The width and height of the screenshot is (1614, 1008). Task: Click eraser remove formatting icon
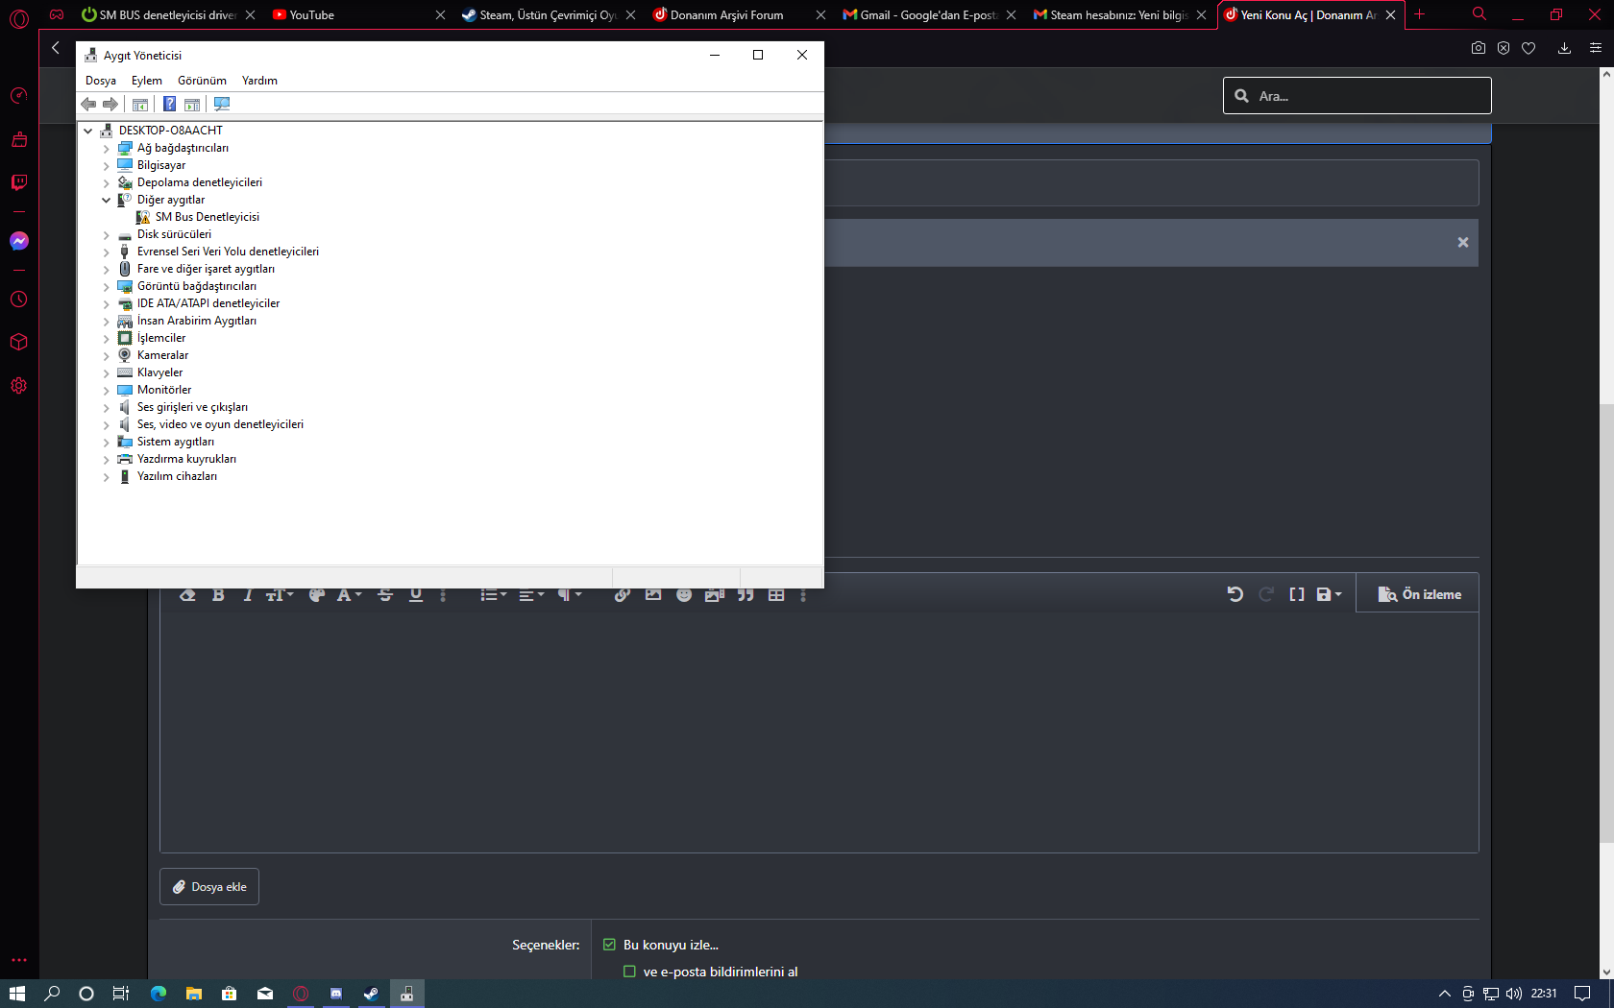pos(187,595)
